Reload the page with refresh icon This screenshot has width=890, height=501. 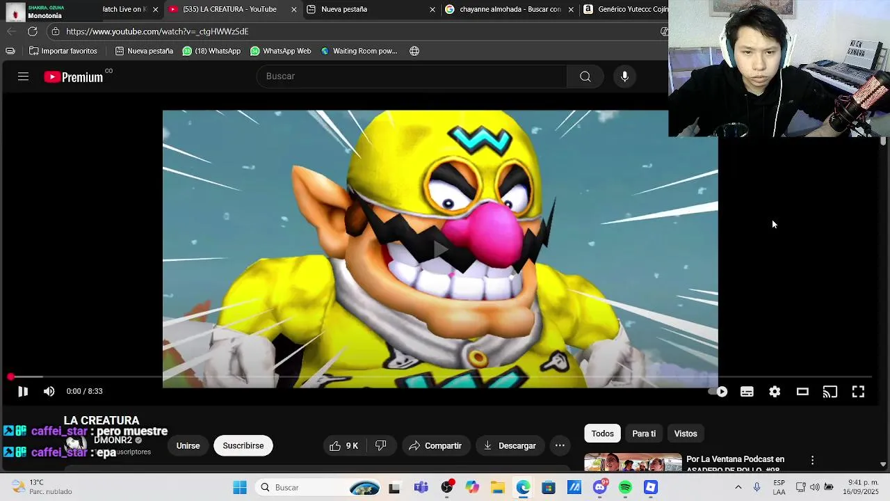[x=32, y=31]
